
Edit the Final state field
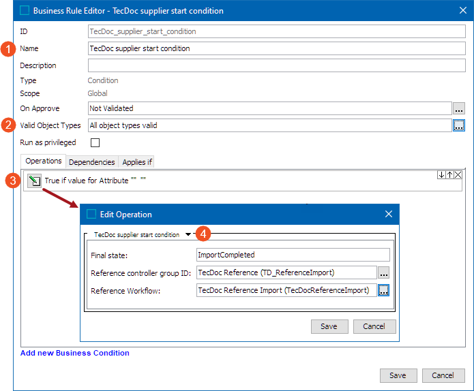click(293, 255)
